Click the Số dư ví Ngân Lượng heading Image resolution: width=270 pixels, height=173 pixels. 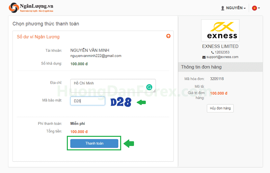[x=38, y=37]
